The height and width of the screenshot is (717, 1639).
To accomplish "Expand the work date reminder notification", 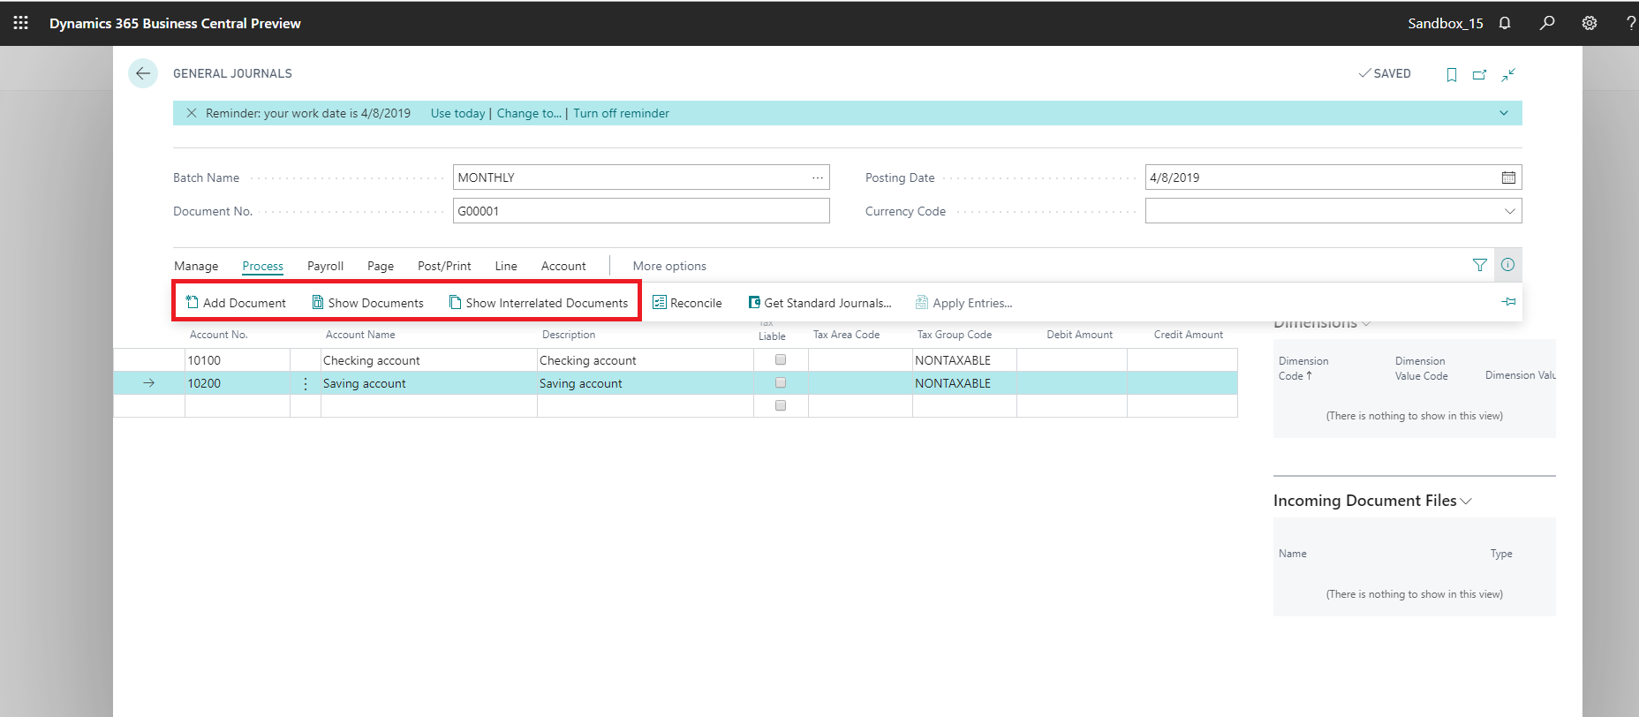I will [x=1504, y=113].
